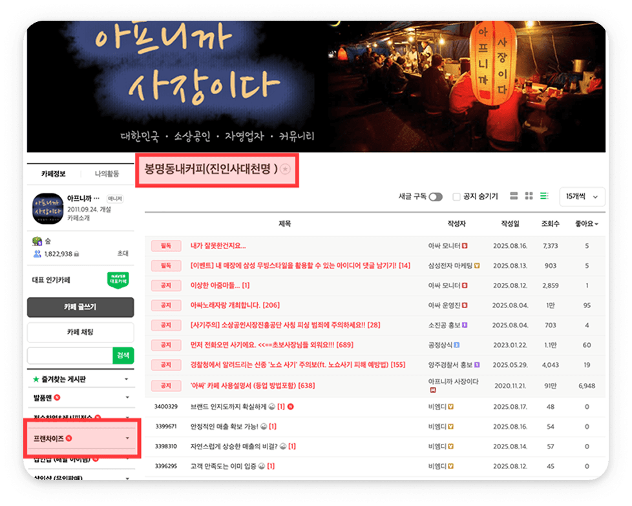632x506 pixels.
Task: Open post 자연스럽게 상승한 매출의 비결?
Action: pos(234,446)
